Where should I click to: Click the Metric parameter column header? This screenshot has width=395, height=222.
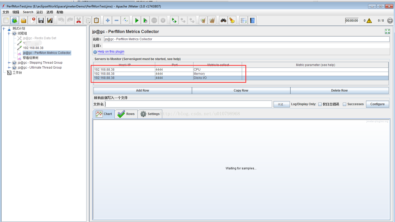(315, 65)
